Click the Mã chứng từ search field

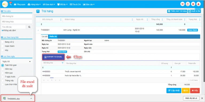point(17,16)
